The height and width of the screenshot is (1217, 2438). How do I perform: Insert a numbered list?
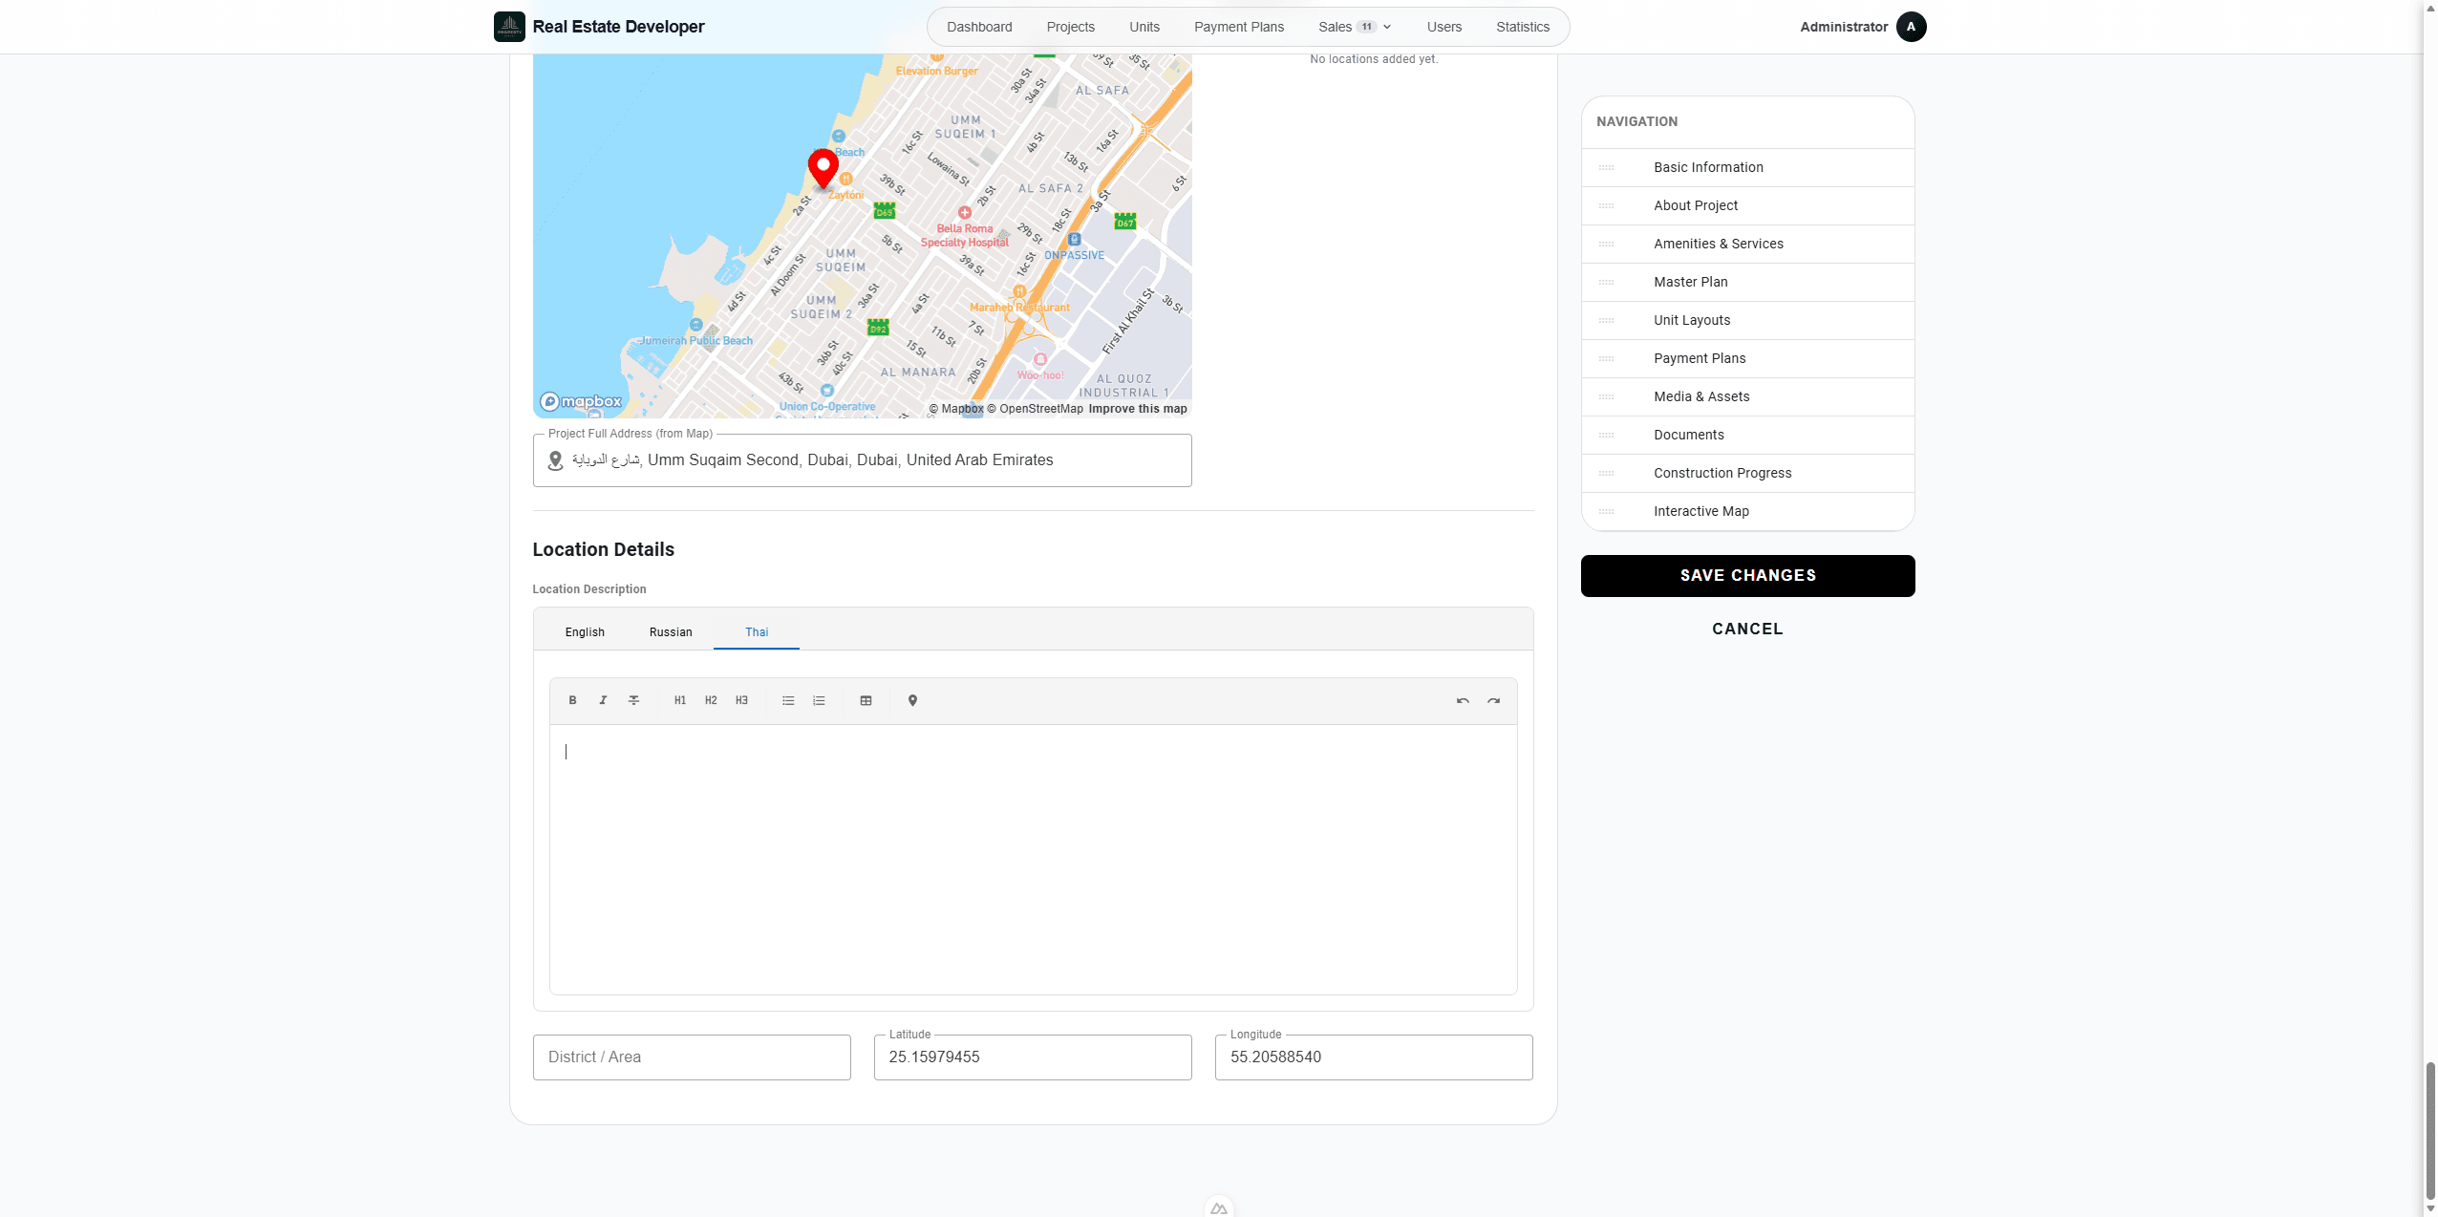[819, 700]
